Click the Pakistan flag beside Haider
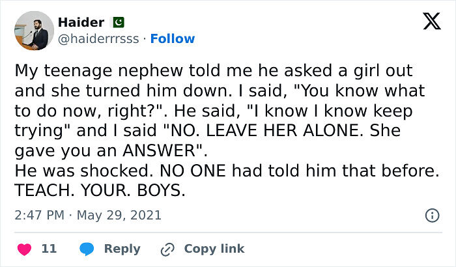The height and width of the screenshot is (267, 456). [119, 23]
